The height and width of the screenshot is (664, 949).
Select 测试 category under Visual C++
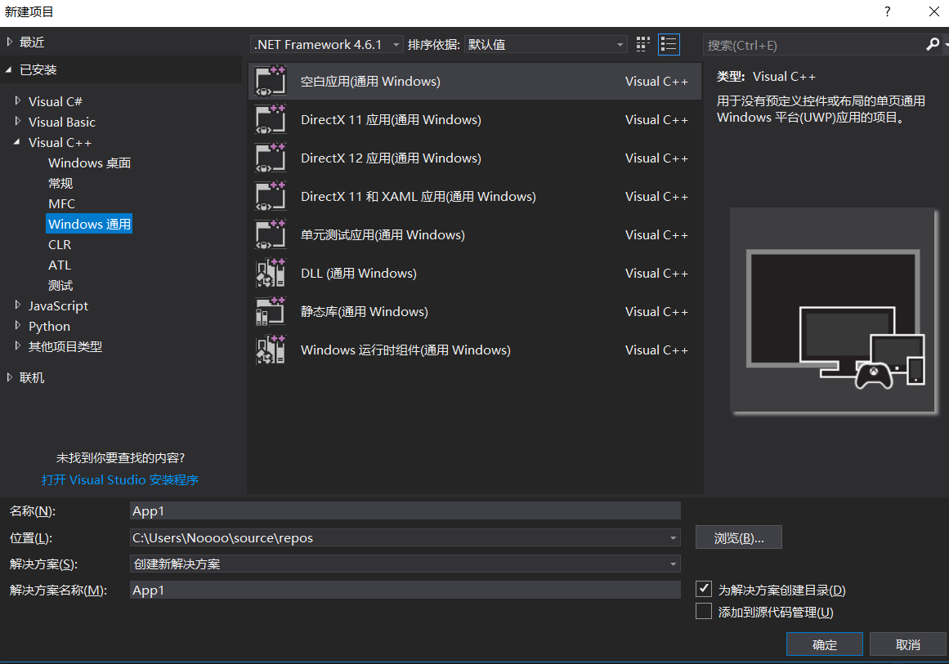[x=60, y=285]
